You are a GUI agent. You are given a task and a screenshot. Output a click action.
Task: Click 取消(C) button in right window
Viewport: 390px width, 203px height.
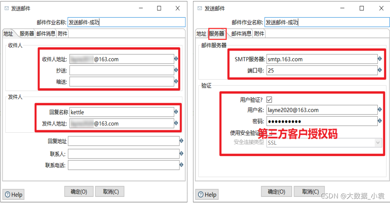(309, 192)
